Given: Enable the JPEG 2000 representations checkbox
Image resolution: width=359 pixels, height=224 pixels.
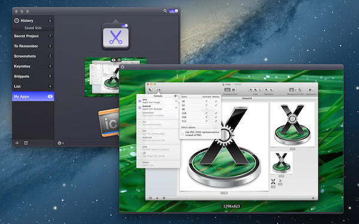Looking at the screenshot, I should 182,134.
